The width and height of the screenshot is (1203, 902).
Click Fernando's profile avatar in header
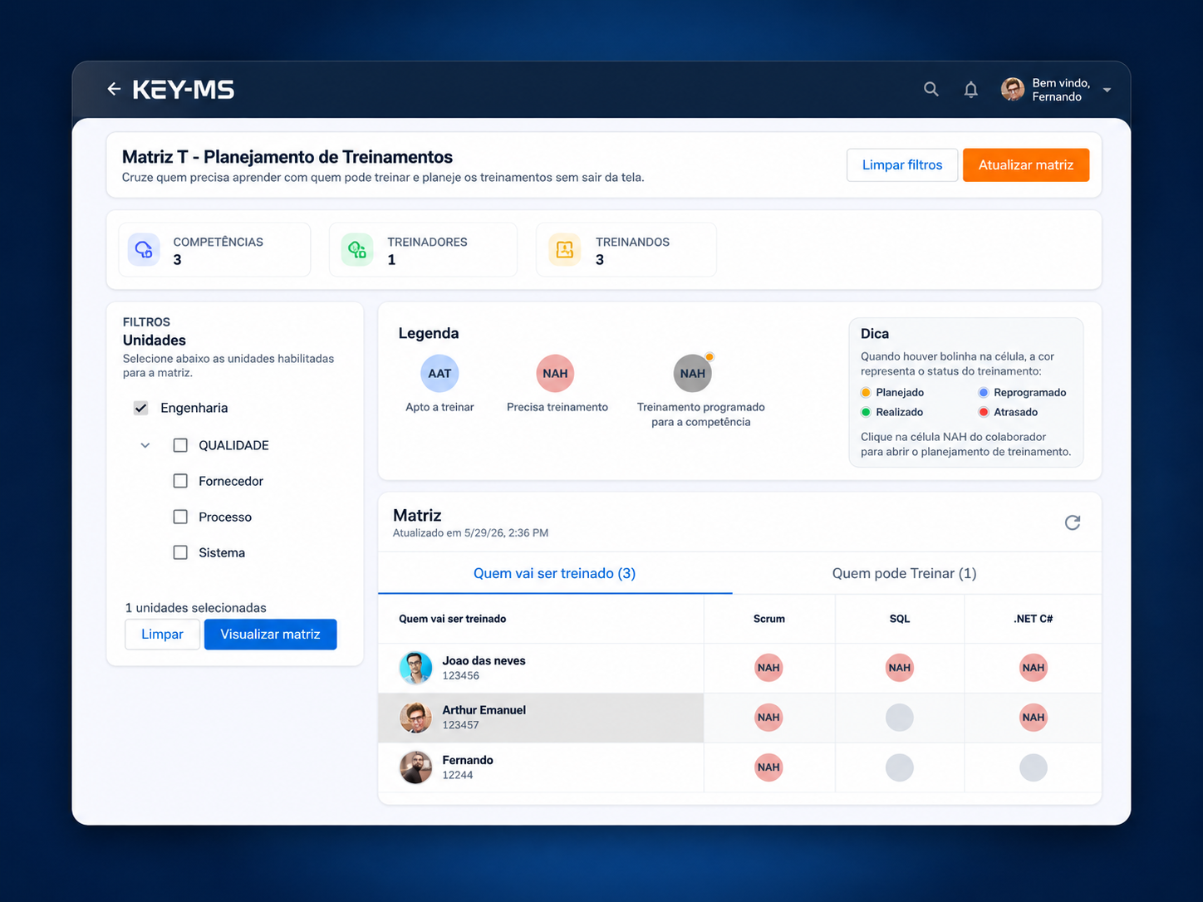coord(1013,89)
